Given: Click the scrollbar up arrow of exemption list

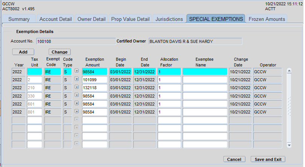Looking at the screenshot, I should point(289,70).
